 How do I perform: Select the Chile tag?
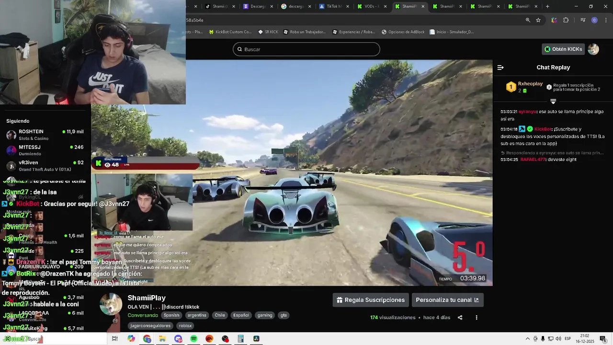pos(220,315)
